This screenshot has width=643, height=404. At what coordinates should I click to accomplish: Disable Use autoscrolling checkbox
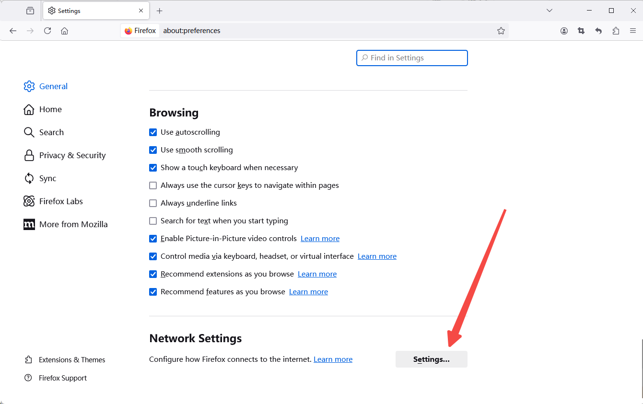(153, 132)
